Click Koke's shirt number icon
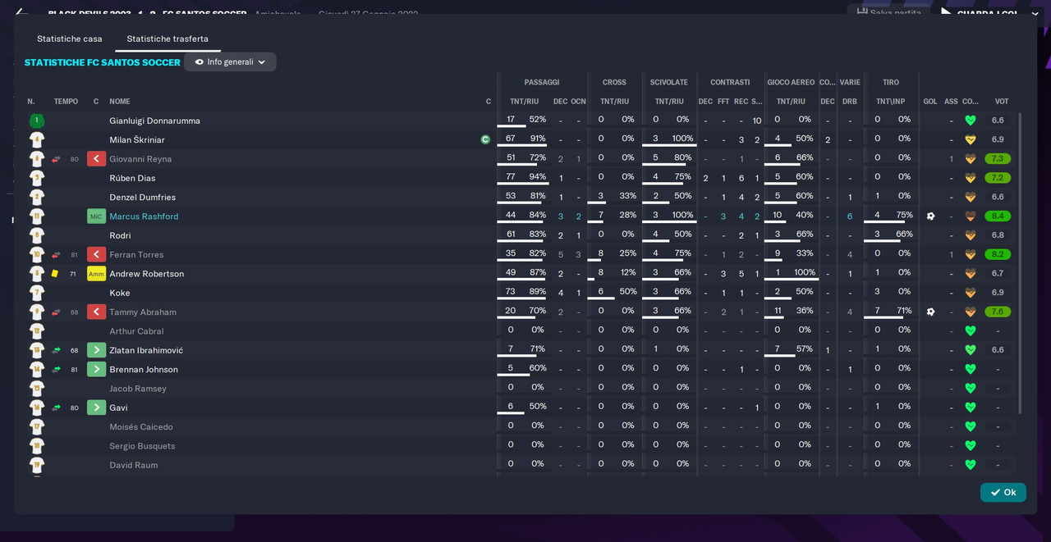This screenshot has height=542, width=1051. click(37, 293)
